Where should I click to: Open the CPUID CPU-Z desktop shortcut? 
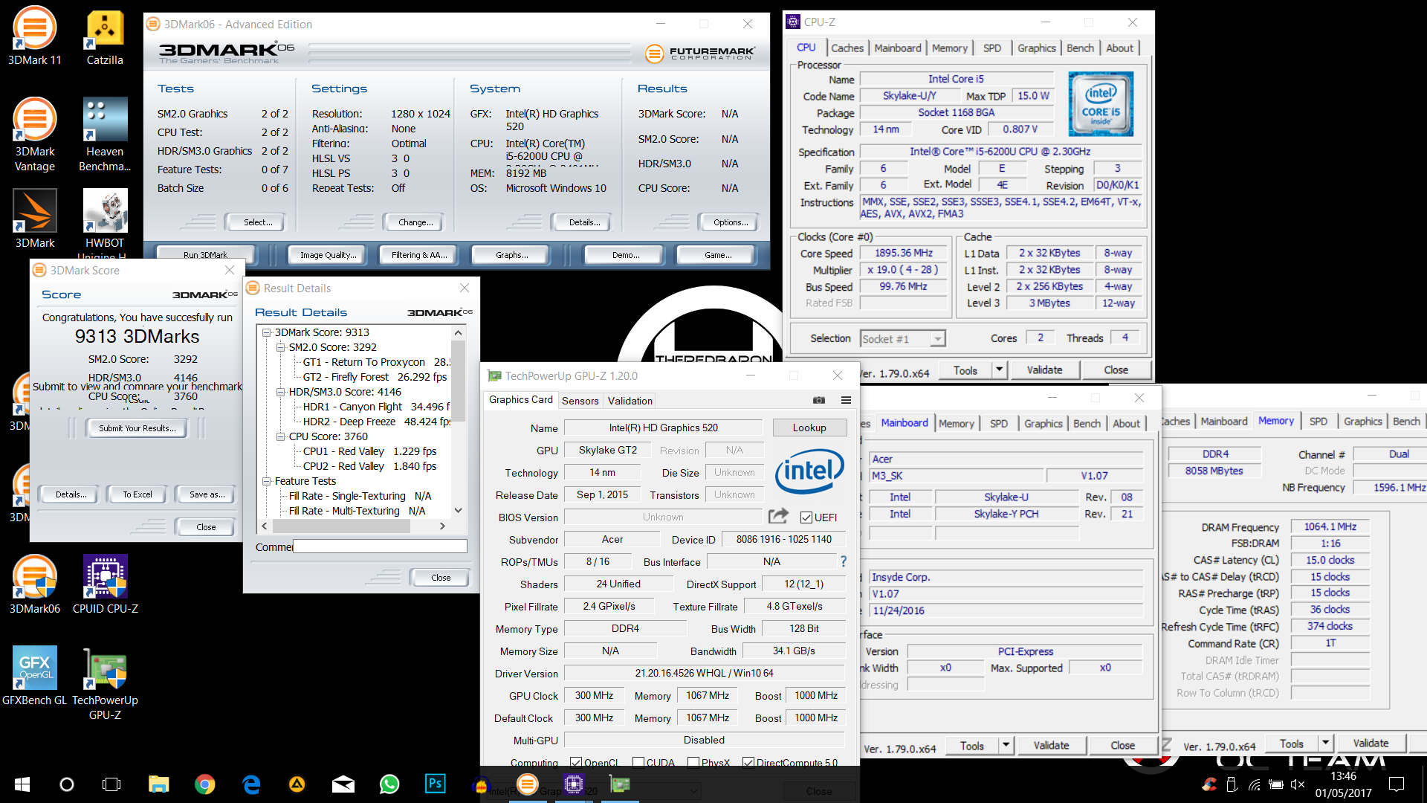[x=105, y=585]
